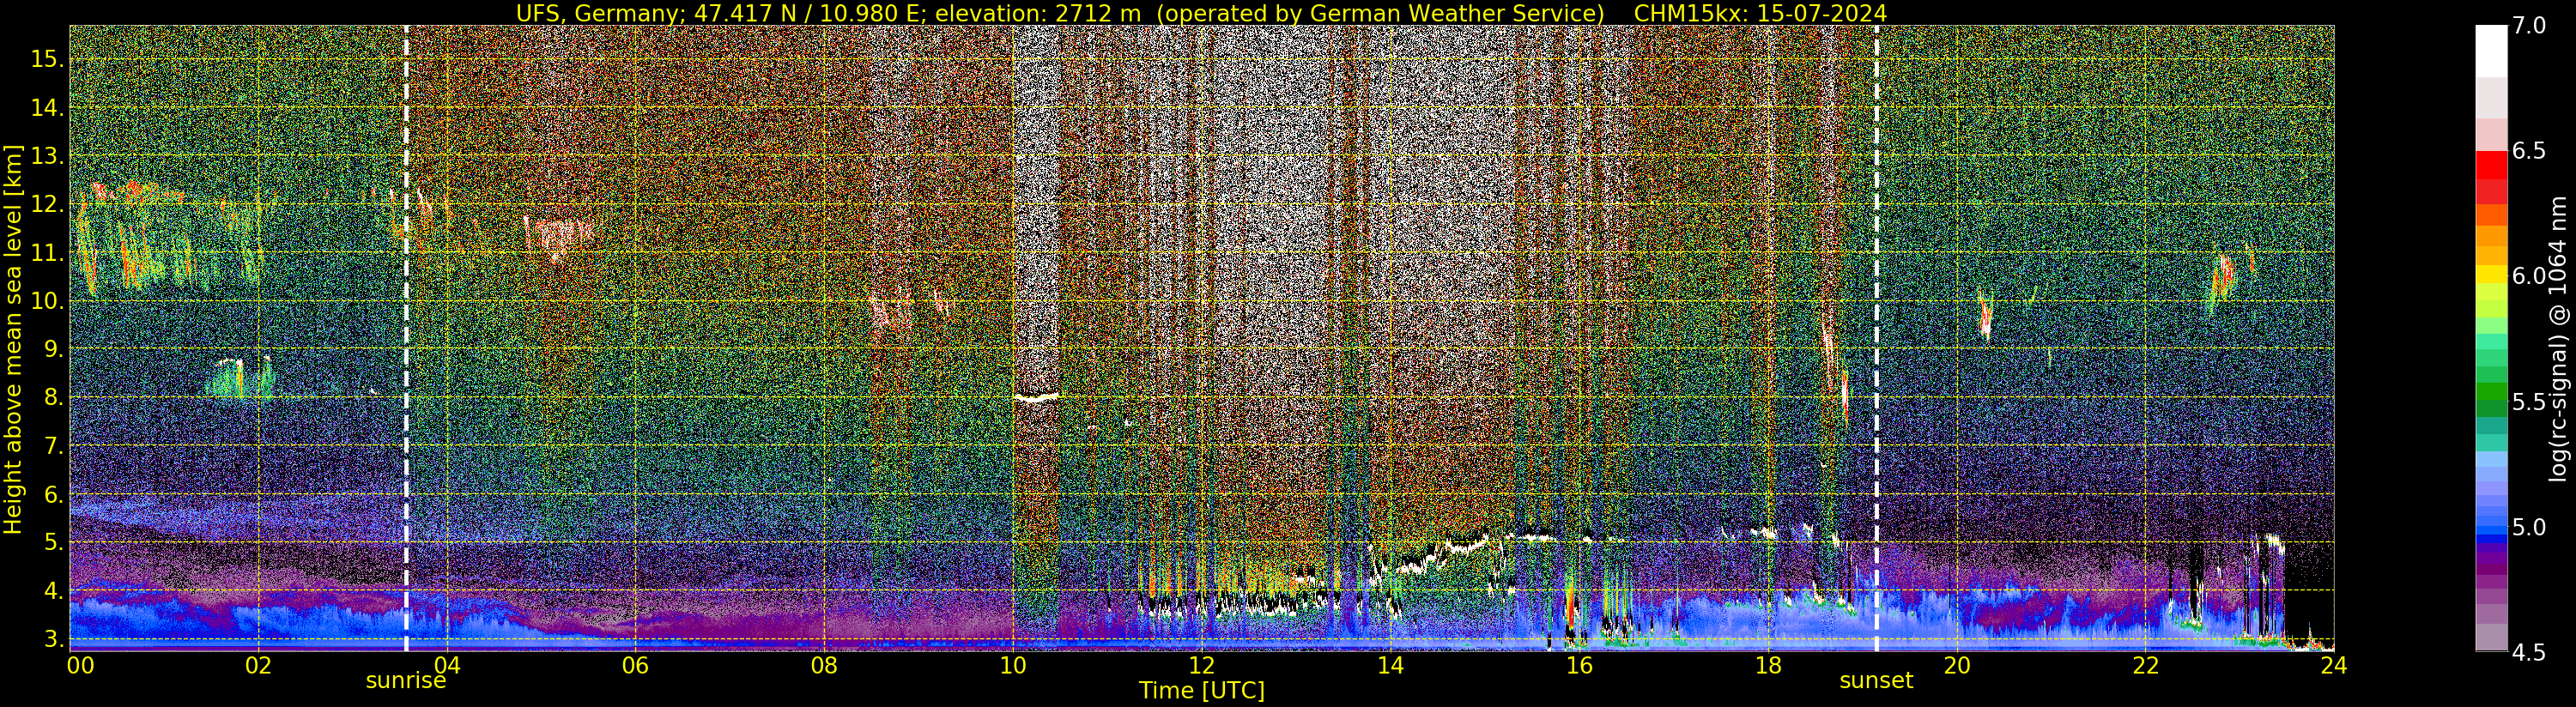2576x707 pixels.
Task: Click the y-axis tick label '14.'
Action: [x=47, y=108]
